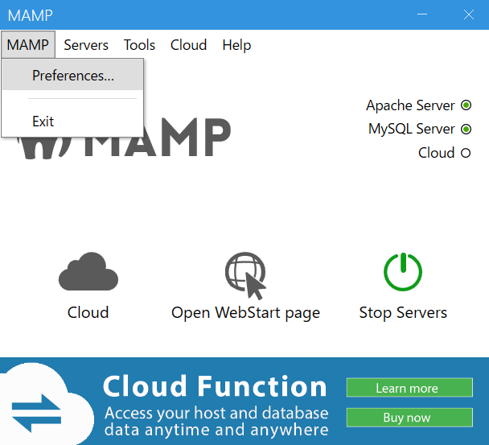The image size is (489, 445).
Task: Click the Cloud Function banner heading
Action: coord(215,387)
